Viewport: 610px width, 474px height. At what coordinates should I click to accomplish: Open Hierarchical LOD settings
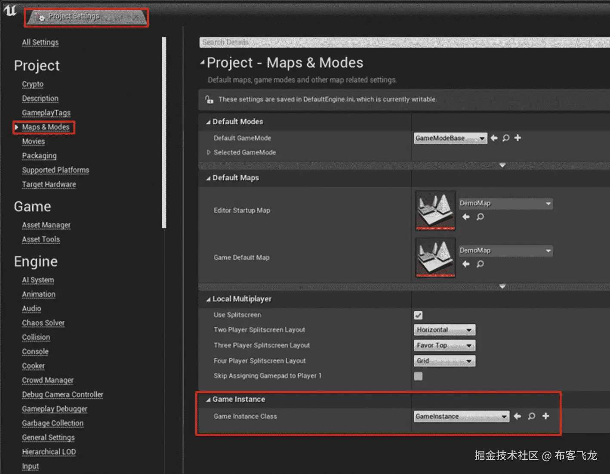point(49,452)
